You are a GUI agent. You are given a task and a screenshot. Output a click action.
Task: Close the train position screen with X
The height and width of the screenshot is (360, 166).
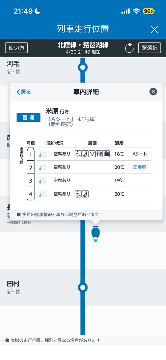(x=154, y=29)
